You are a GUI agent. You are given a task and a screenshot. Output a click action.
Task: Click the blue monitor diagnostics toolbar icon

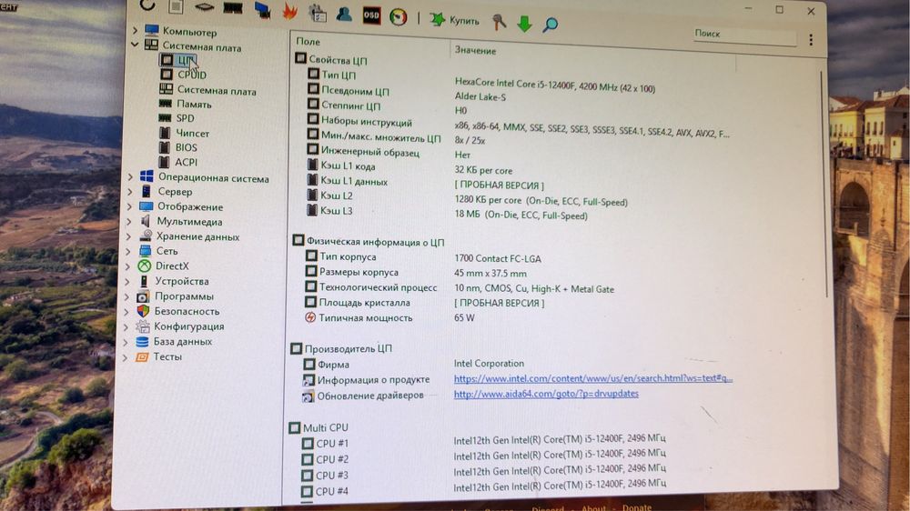[x=262, y=10]
